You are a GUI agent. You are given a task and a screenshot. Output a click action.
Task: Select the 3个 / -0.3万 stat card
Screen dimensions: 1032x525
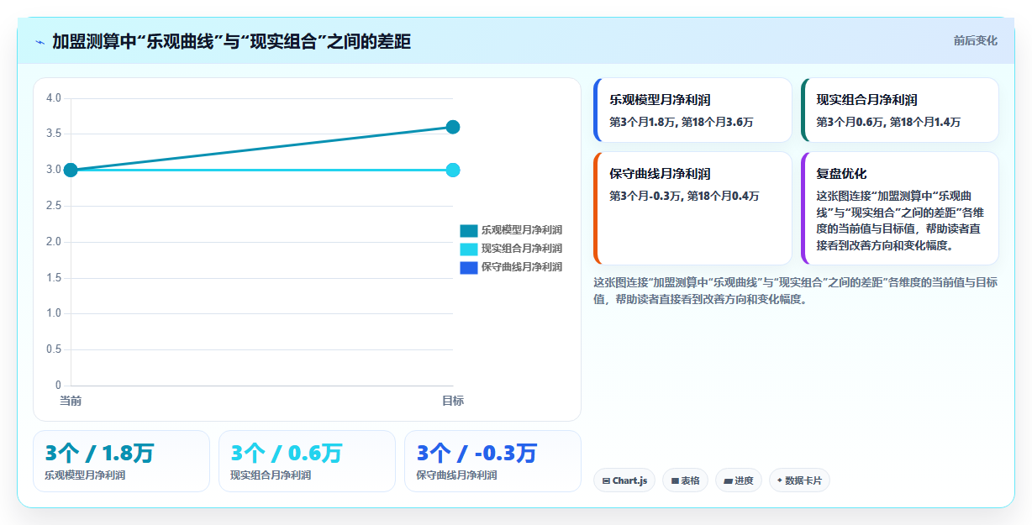pos(492,461)
